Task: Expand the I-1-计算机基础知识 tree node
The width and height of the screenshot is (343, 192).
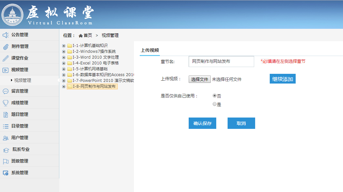Action: (64, 46)
